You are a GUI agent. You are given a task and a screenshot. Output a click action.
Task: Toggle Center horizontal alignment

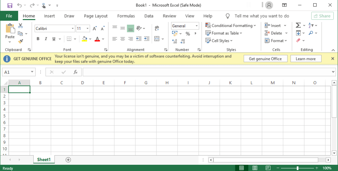[x=122, y=39]
